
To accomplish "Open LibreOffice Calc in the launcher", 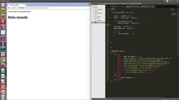I will (3, 76).
